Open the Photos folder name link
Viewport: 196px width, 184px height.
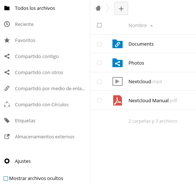click(136, 63)
